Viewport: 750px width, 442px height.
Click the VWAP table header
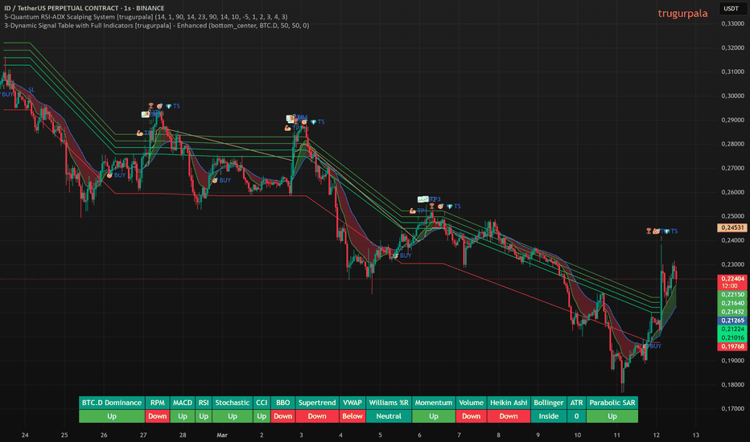click(352, 403)
